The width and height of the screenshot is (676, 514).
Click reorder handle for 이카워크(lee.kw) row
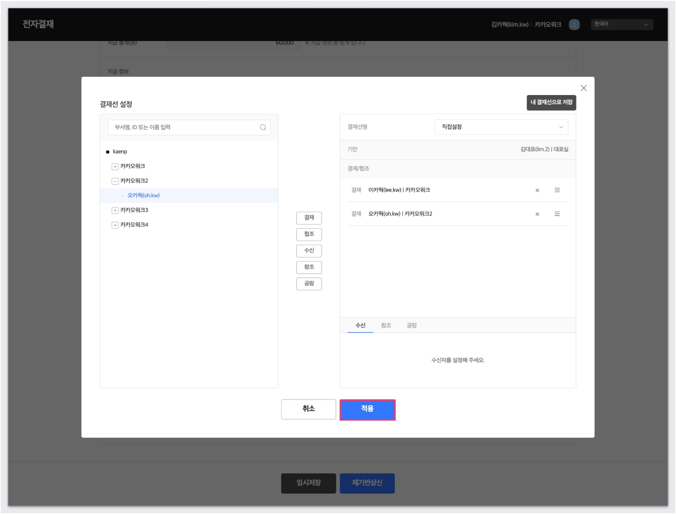click(x=557, y=190)
